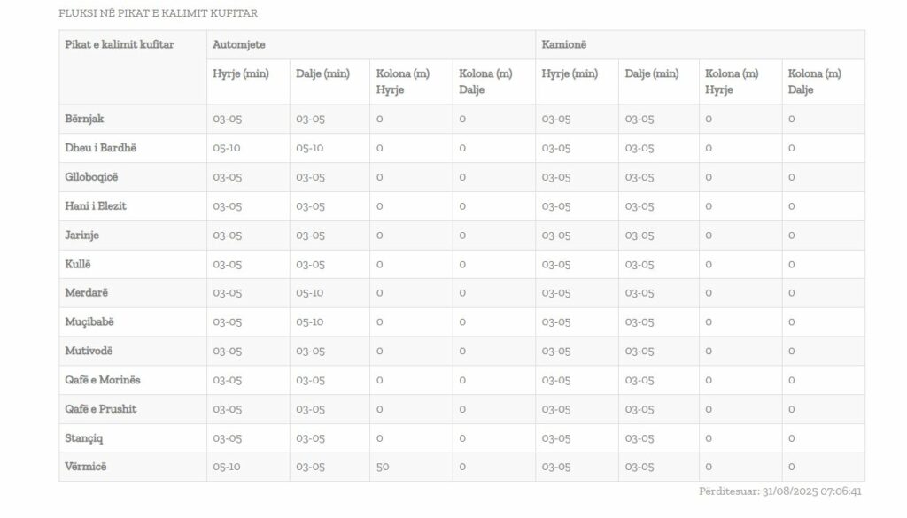
Task: Click the Fluksi në pikat e kalimit kufitar title
Action: pyautogui.click(x=158, y=13)
